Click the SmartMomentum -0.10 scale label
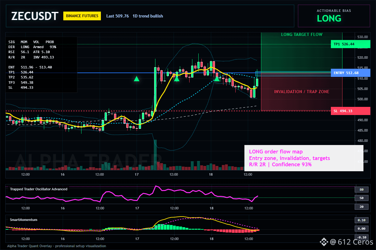This screenshot has width=376, height=250. [x=361, y=237]
